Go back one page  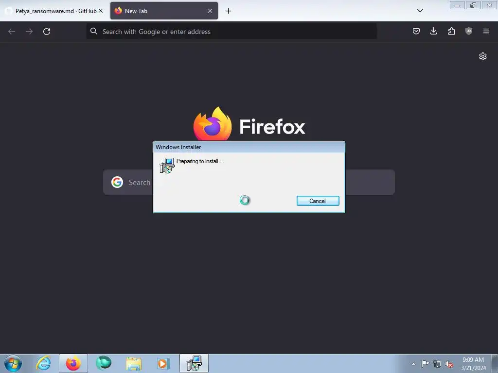click(x=12, y=32)
